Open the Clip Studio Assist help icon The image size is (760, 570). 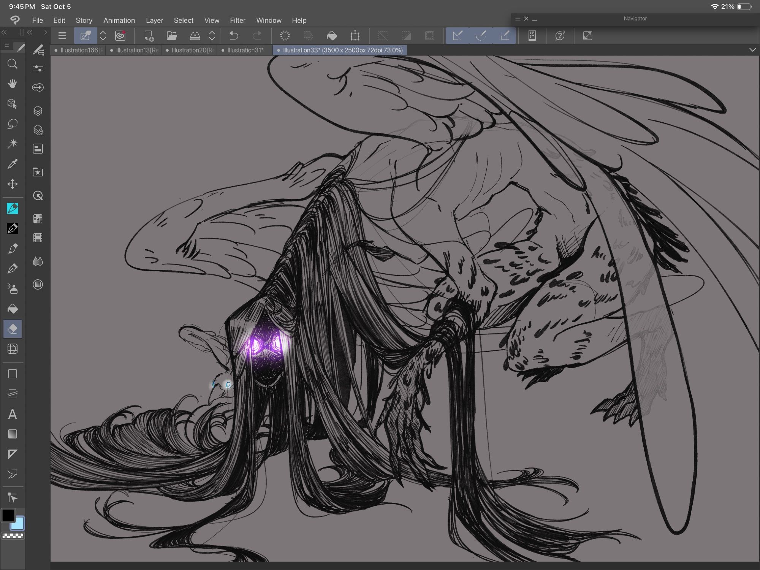coord(560,36)
